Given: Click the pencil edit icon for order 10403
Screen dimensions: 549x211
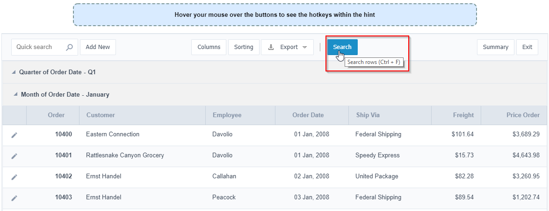Looking at the screenshot, I should coord(14,198).
